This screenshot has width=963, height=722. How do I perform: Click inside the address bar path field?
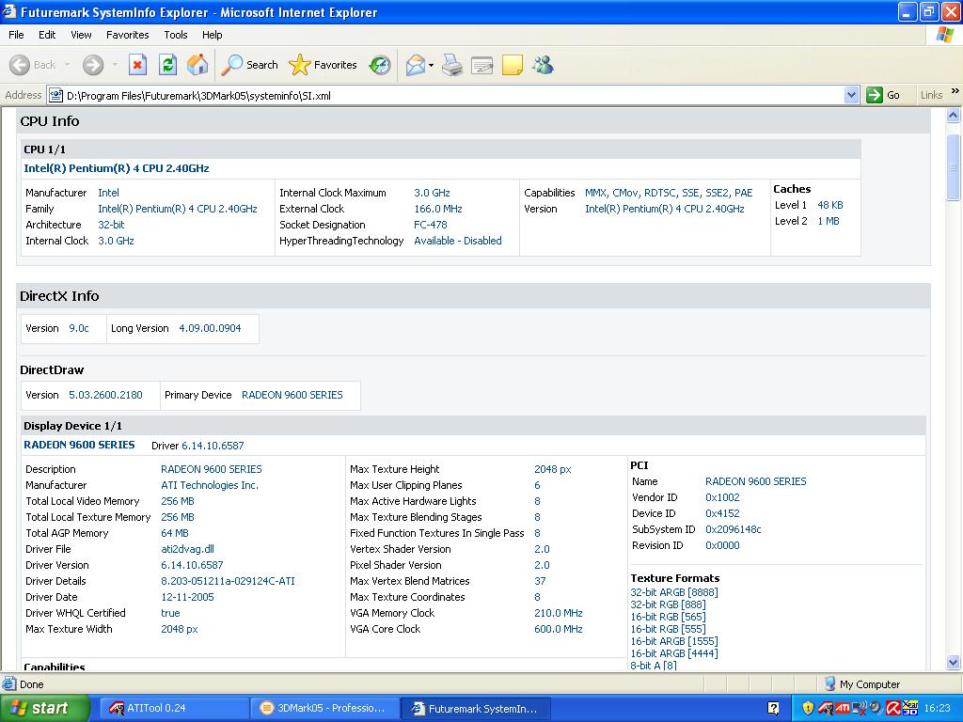453,95
